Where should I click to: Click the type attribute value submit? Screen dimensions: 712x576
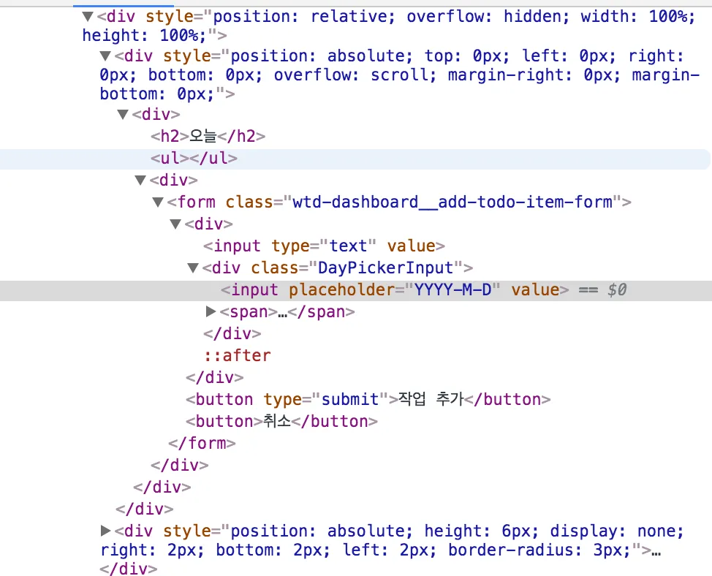350,399
